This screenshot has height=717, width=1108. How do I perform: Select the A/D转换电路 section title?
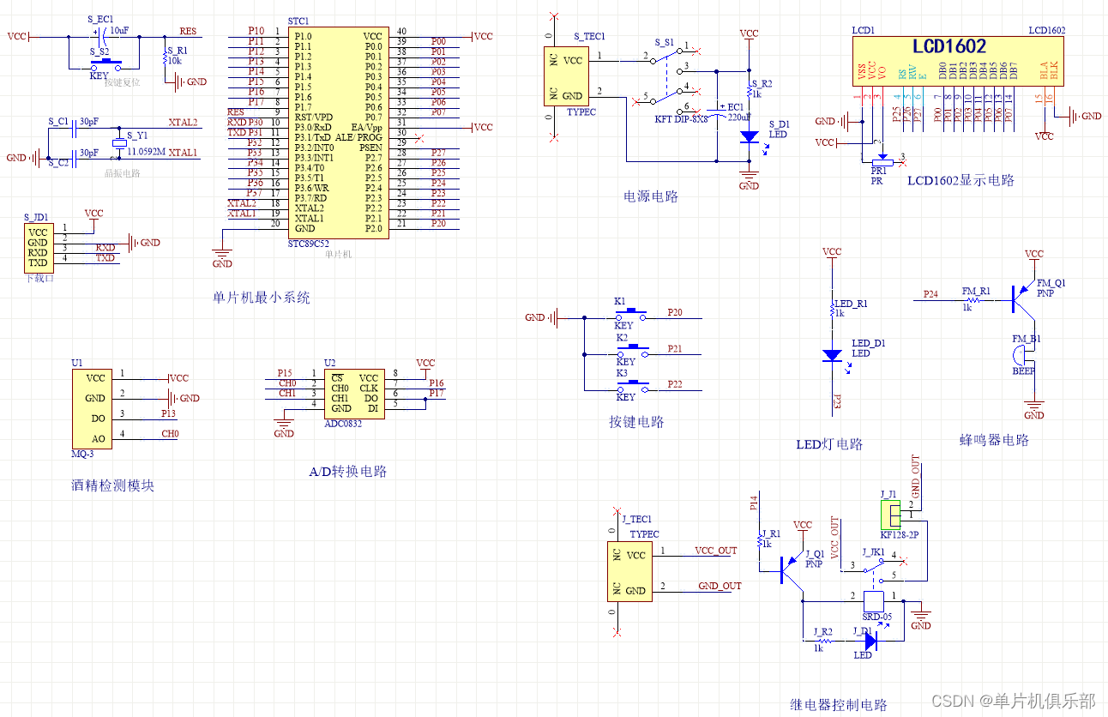click(x=348, y=471)
